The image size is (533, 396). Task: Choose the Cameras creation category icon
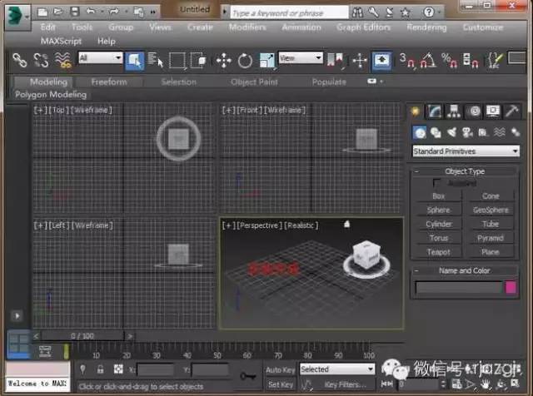[x=467, y=132]
